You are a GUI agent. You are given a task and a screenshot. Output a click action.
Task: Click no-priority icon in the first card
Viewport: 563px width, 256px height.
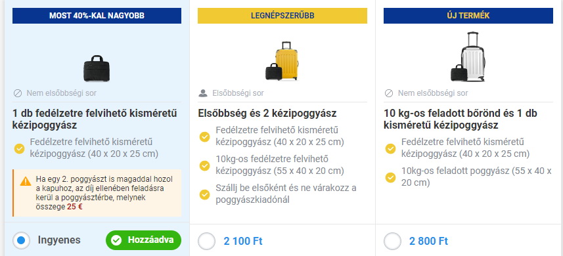click(x=18, y=93)
